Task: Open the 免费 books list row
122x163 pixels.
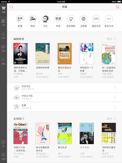Action: point(65,107)
